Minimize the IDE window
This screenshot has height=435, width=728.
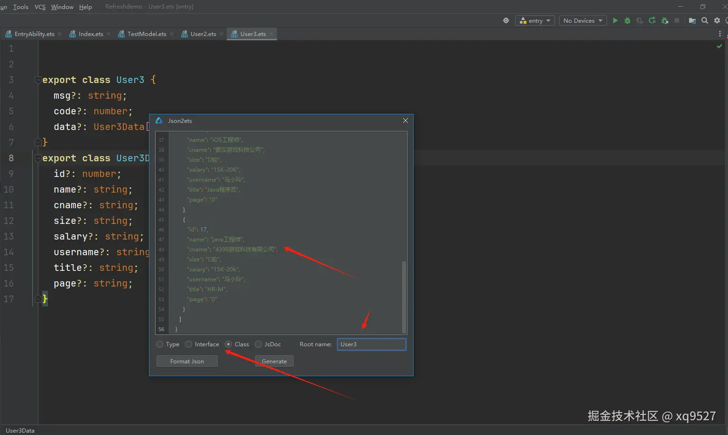tap(681, 7)
